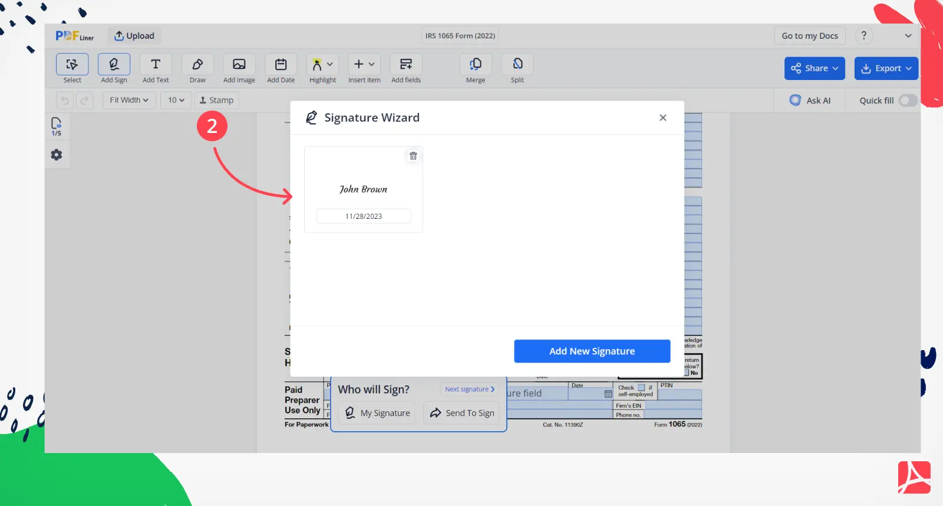Click Add New Signature button
The width and height of the screenshot is (943, 506).
click(592, 351)
